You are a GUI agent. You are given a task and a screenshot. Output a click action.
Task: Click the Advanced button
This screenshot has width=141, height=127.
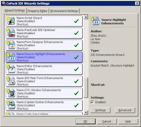(125, 110)
